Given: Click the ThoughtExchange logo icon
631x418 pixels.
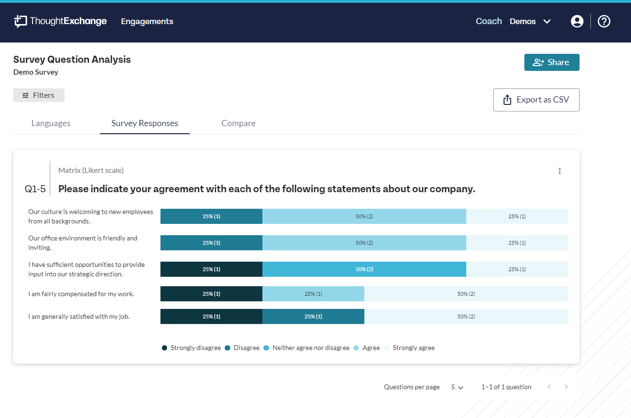Looking at the screenshot, I should tap(20, 21).
